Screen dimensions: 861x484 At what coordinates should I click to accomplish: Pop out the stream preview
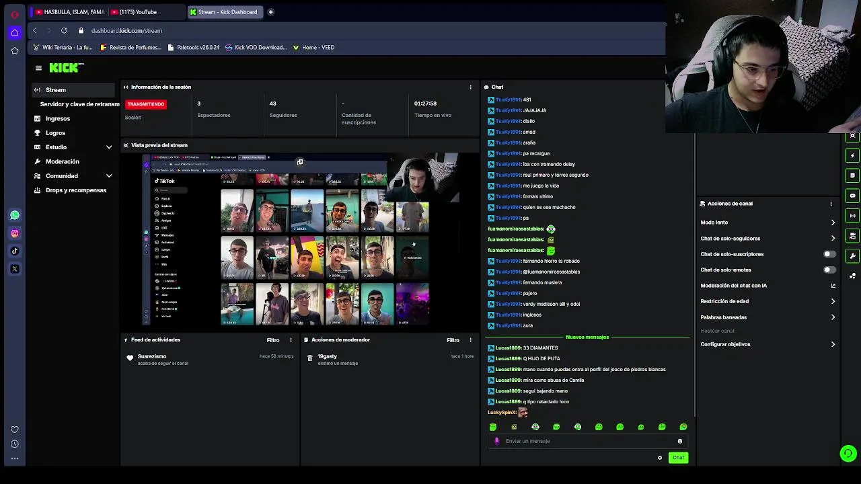[300, 162]
